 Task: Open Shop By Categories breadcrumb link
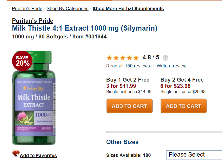tap(68, 9)
